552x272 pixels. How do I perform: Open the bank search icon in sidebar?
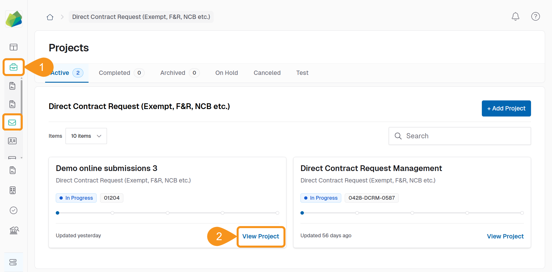point(14,230)
